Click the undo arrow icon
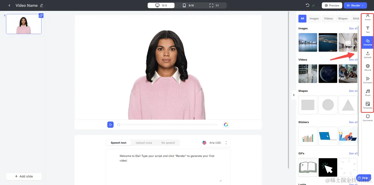 click(307, 5)
